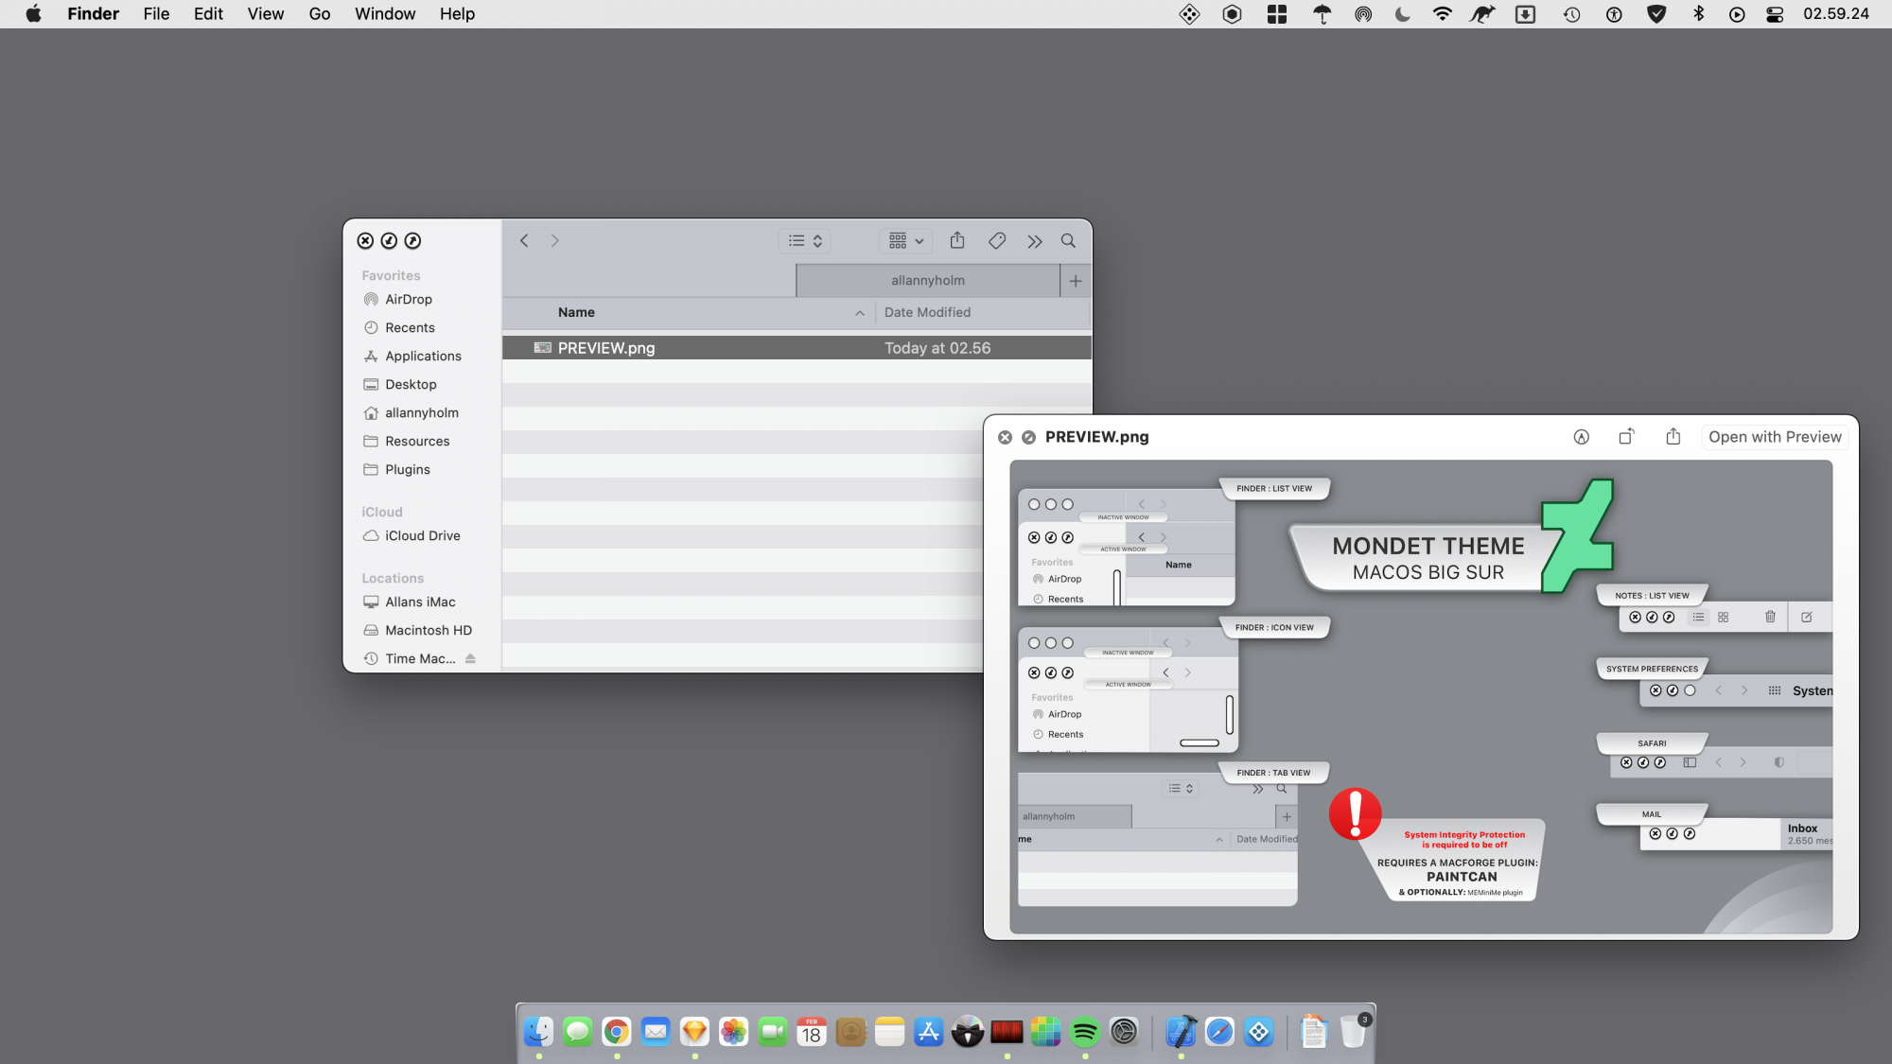The width and height of the screenshot is (1892, 1064).
Task: Open the Apple menu
Action: click(33, 14)
